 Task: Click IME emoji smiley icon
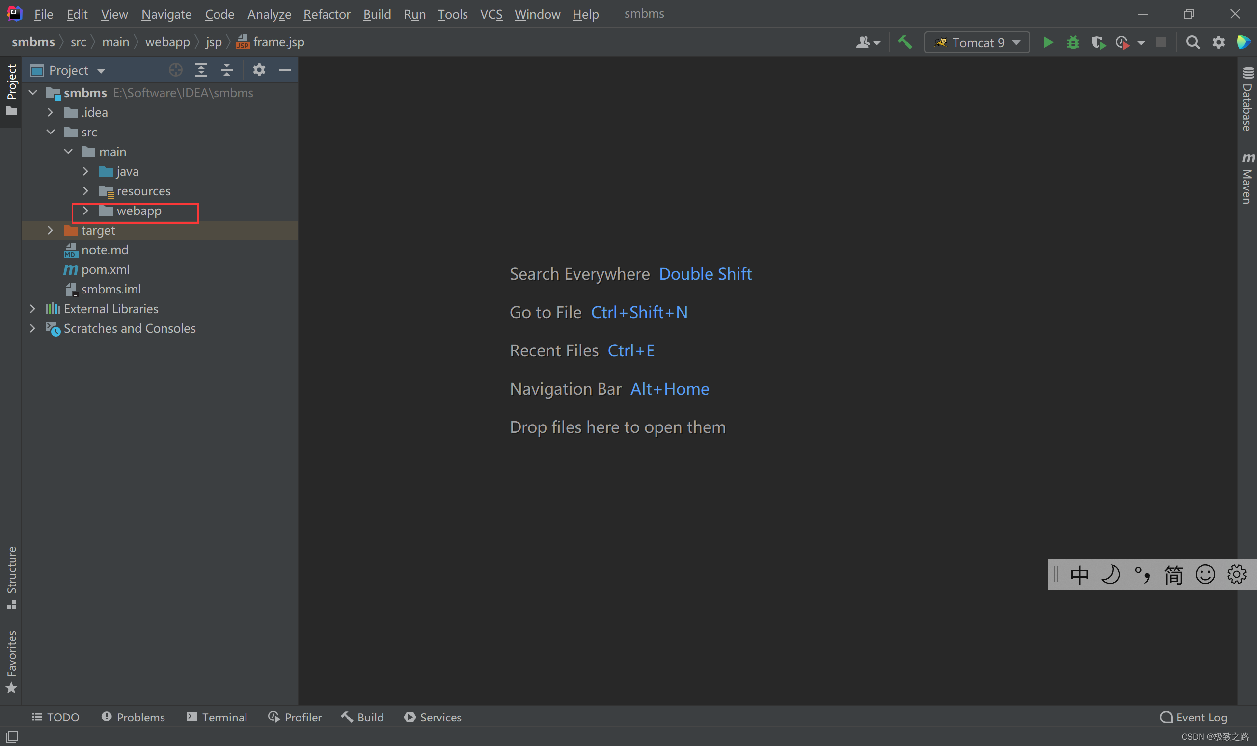1205,575
